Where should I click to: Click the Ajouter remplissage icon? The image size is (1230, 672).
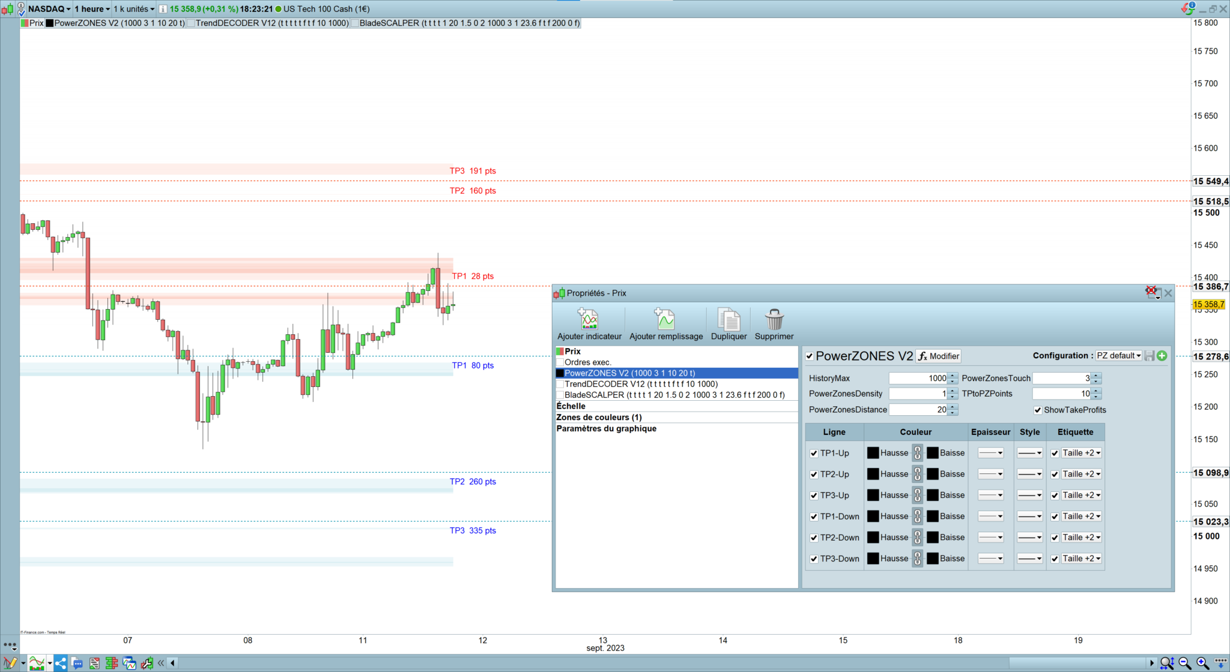click(x=665, y=319)
